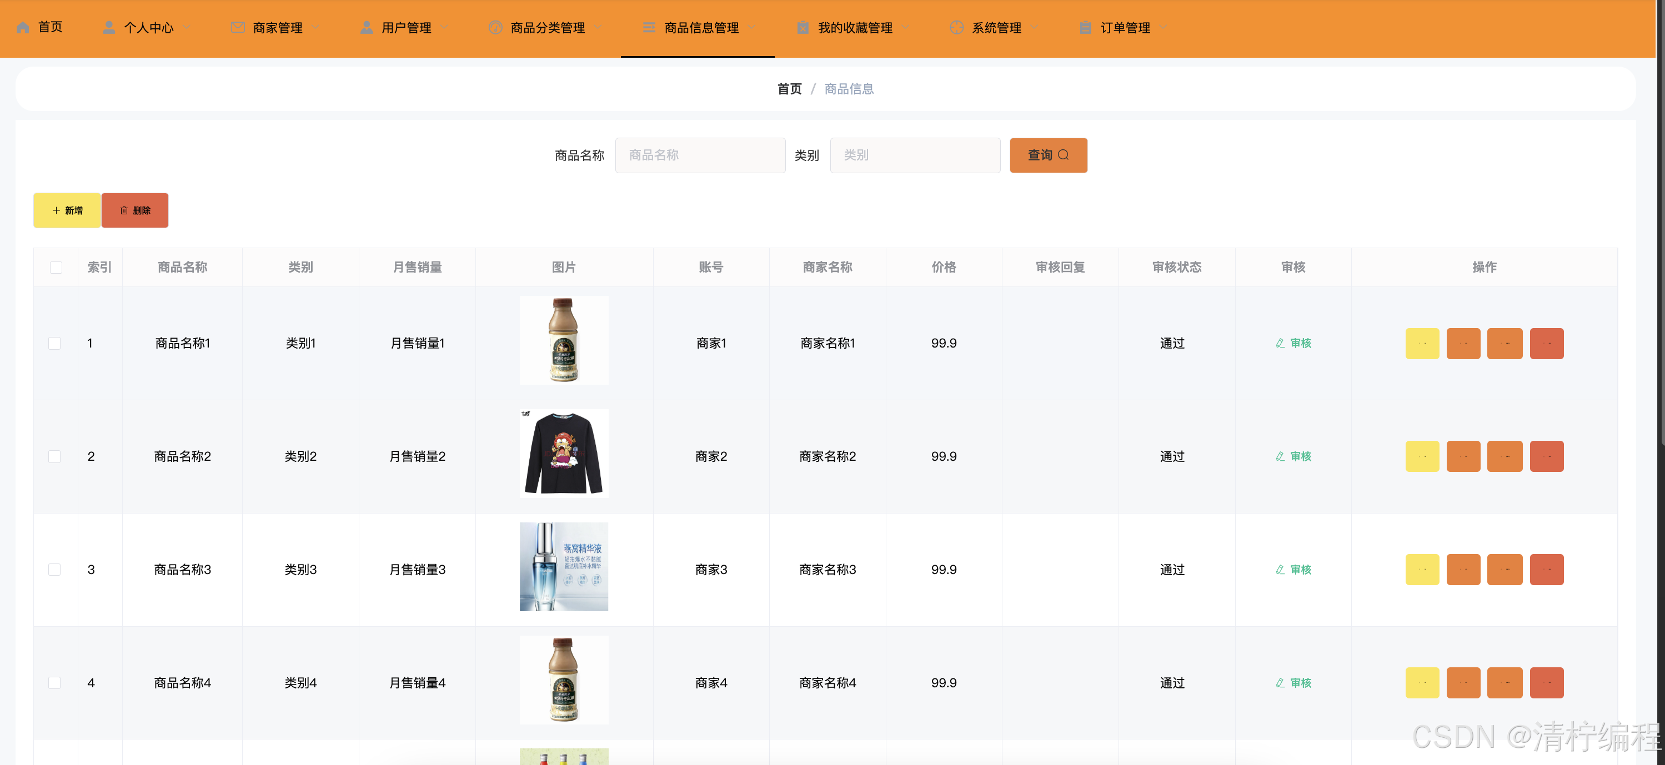The width and height of the screenshot is (1665, 765).
Task: Click the yellow 新增 add button
Action: point(67,210)
